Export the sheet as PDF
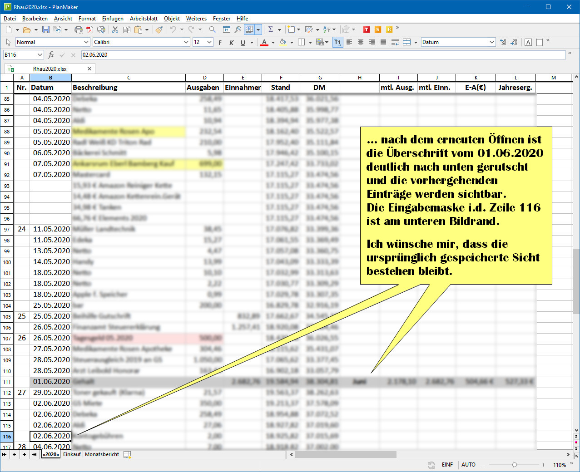The image size is (580, 472). coord(90,29)
